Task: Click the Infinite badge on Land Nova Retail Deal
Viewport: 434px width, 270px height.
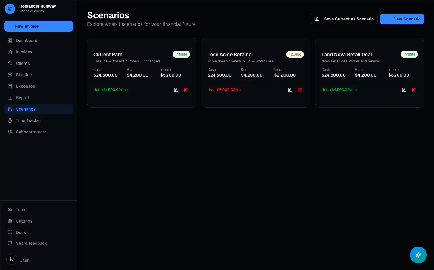Action: pos(409,54)
